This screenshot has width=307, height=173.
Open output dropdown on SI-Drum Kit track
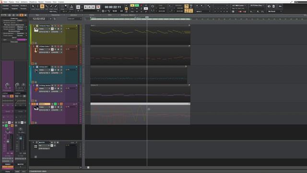point(57,73)
